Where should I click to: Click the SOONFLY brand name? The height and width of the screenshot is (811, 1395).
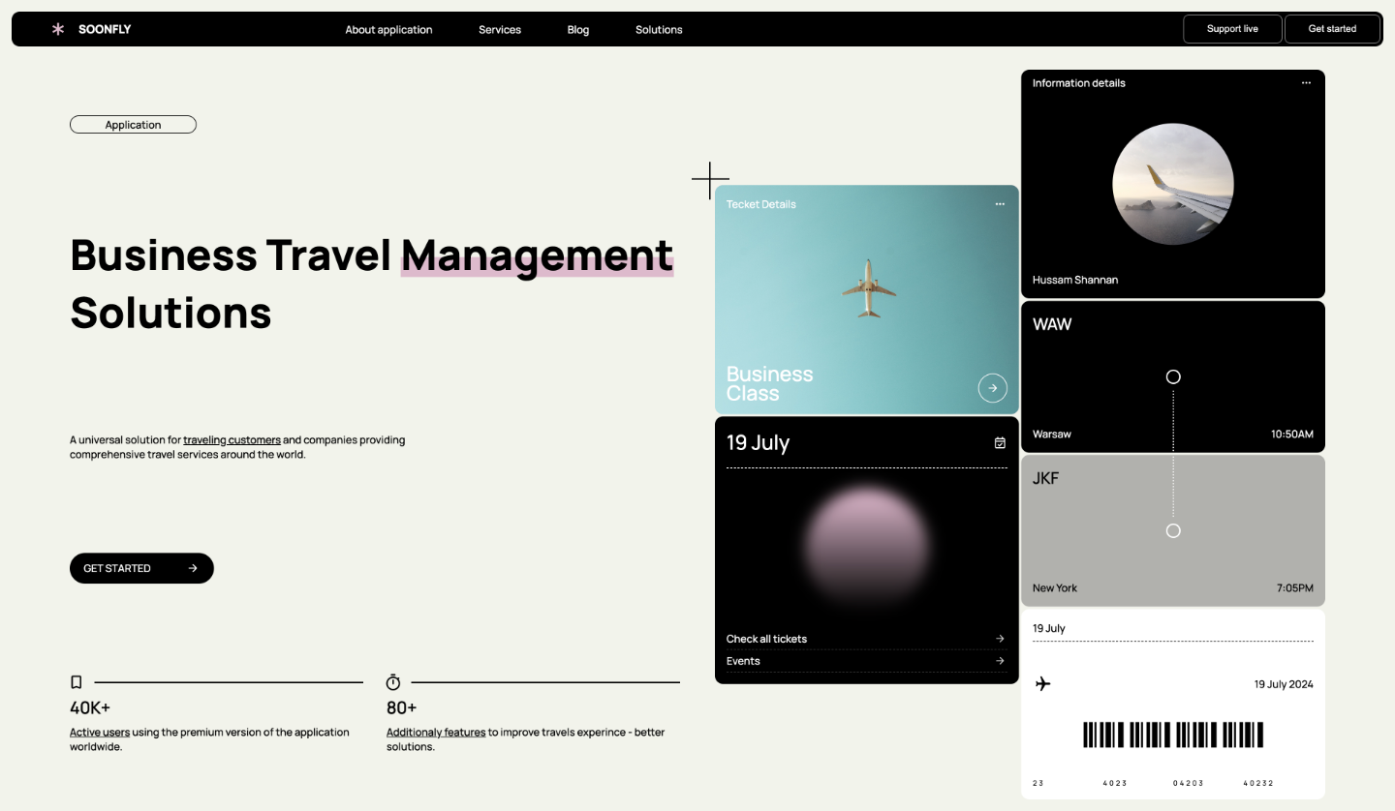[105, 29]
